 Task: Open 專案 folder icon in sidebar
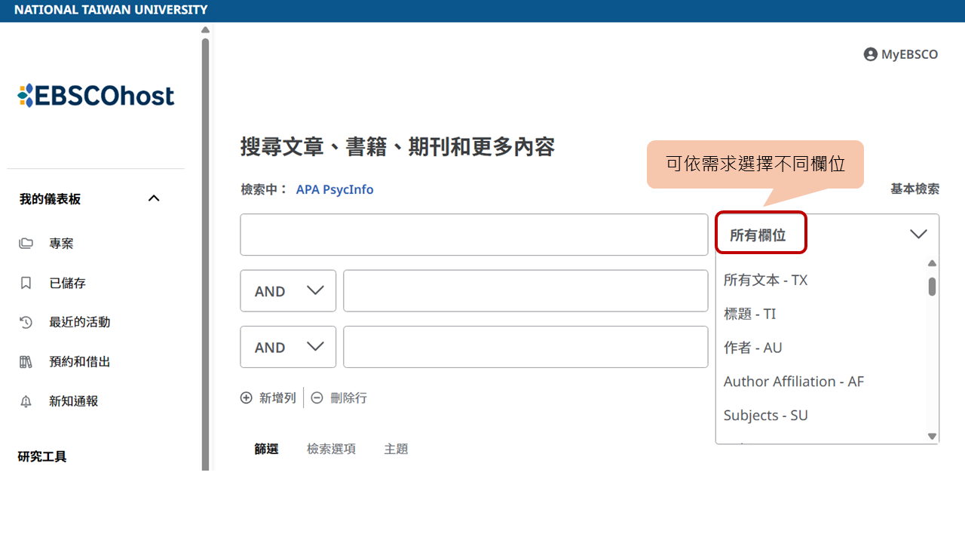click(x=26, y=244)
